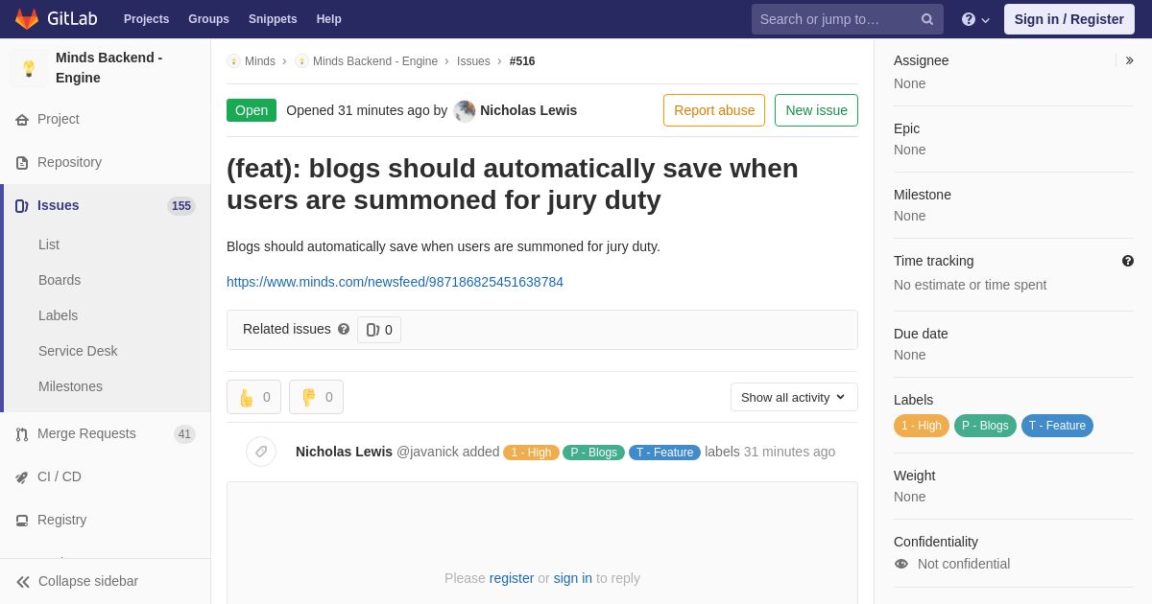Click the Merge Requests icon
The width and height of the screenshot is (1152, 604).
[x=22, y=434]
